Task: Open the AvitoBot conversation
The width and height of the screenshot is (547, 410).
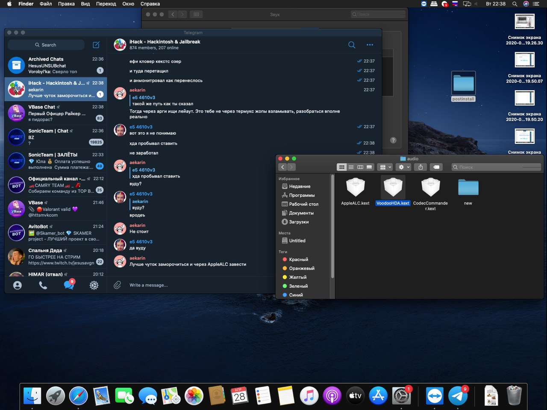Action: pyautogui.click(x=56, y=233)
